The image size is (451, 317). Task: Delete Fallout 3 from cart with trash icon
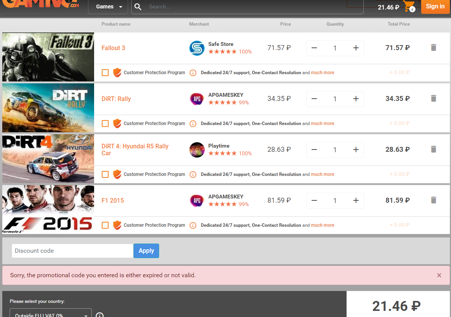point(433,47)
